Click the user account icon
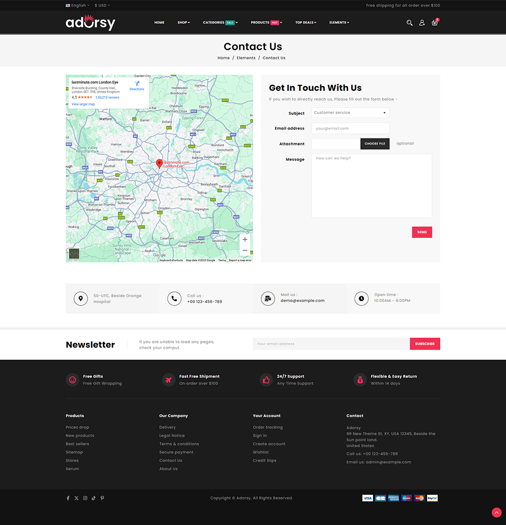This screenshot has height=525, width=506. click(x=422, y=23)
